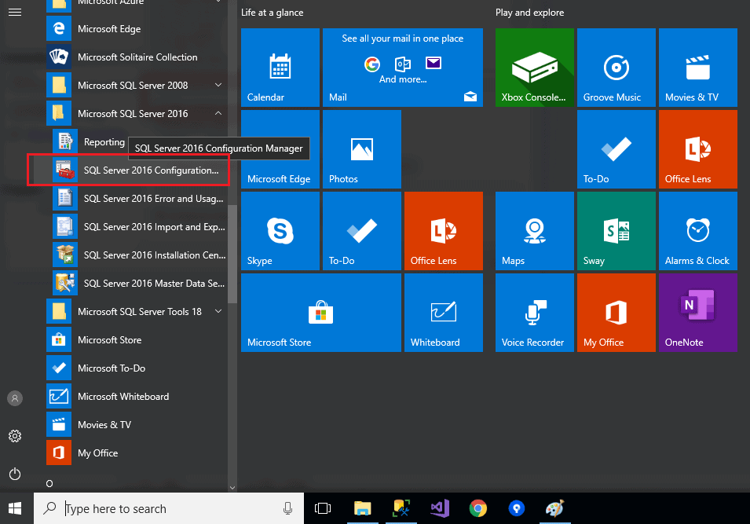Open the OneNote tile
Viewport: 750px width, 524px height.
click(x=697, y=313)
